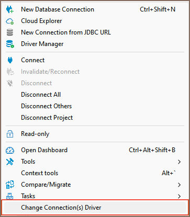Click the JDBC URL database icon
The width and height of the screenshot is (190, 217).
(x=10, y=32)
